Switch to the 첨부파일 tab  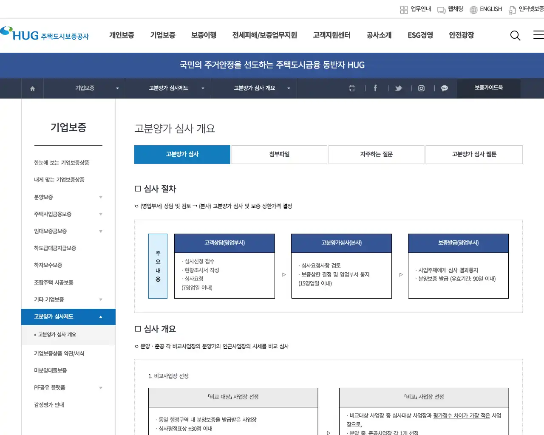[x=279, y=154]
